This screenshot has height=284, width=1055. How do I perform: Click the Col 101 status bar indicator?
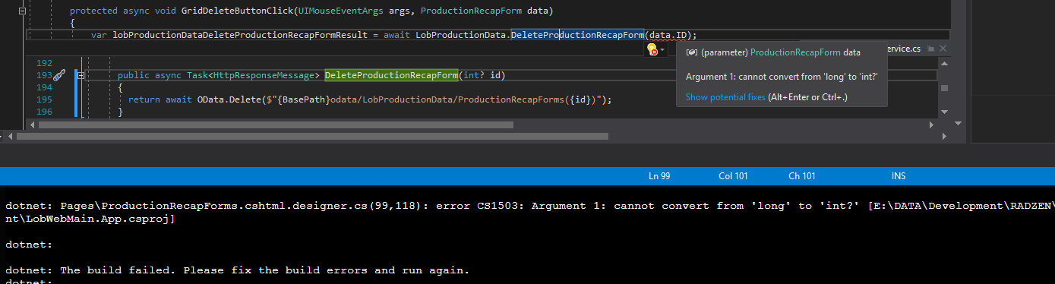point(733,176)
